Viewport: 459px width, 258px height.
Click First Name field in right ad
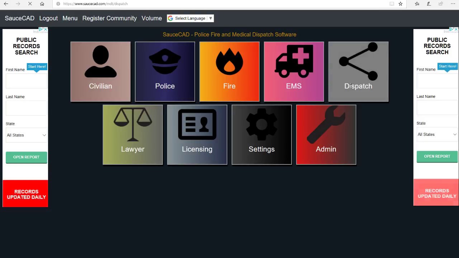[x=437, y=81]
